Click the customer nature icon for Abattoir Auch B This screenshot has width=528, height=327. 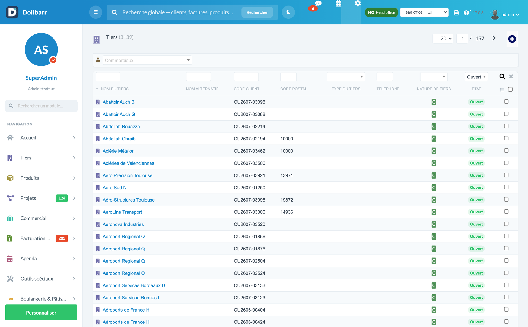pos(434,102)
